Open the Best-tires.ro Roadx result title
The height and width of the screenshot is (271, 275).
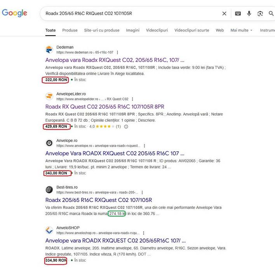click(x=99, y=200)
